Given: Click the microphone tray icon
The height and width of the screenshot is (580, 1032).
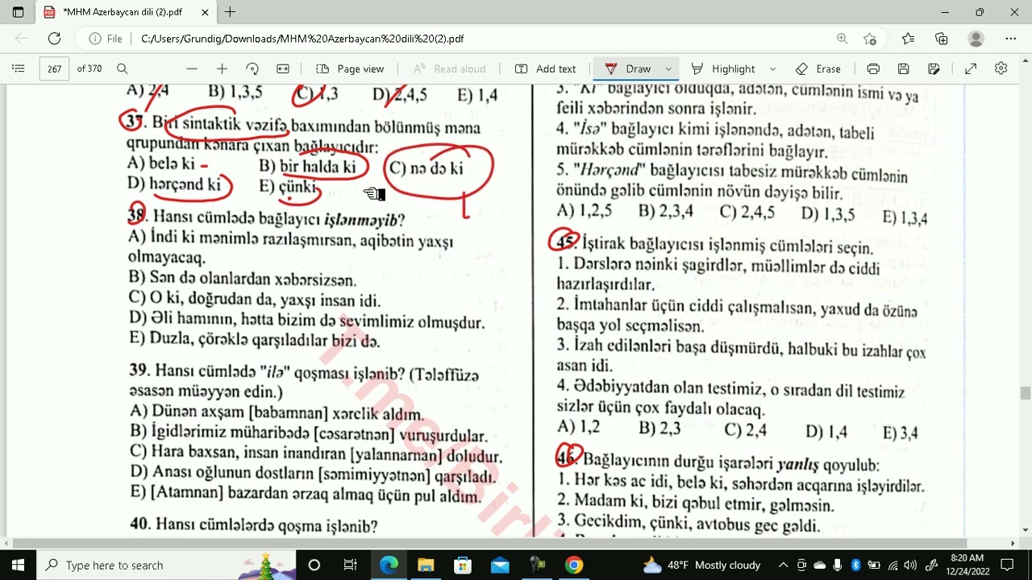Looking at the screenshot, I should pos(838,565).
